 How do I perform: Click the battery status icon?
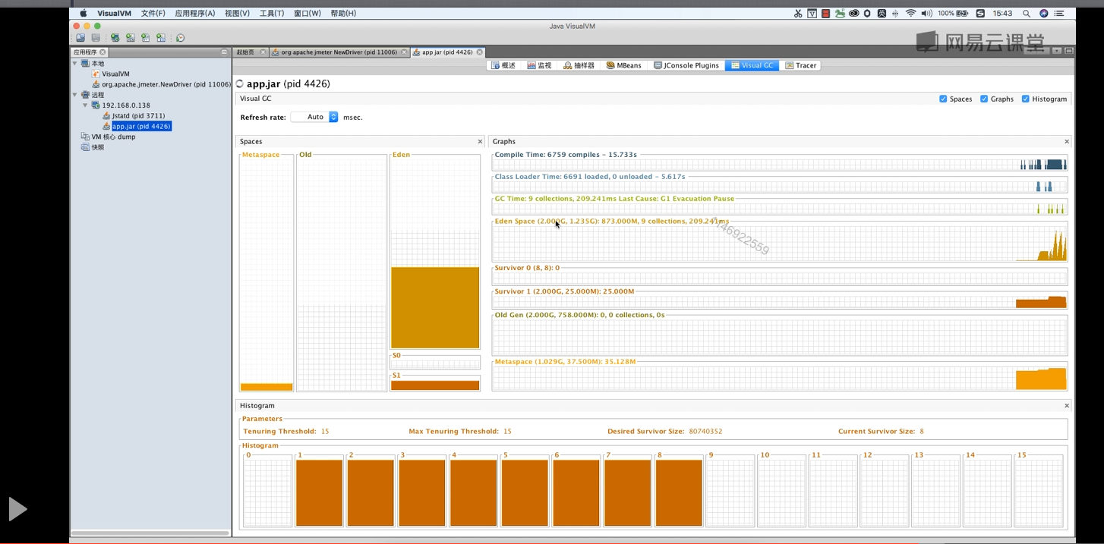[x=962, y=13]
